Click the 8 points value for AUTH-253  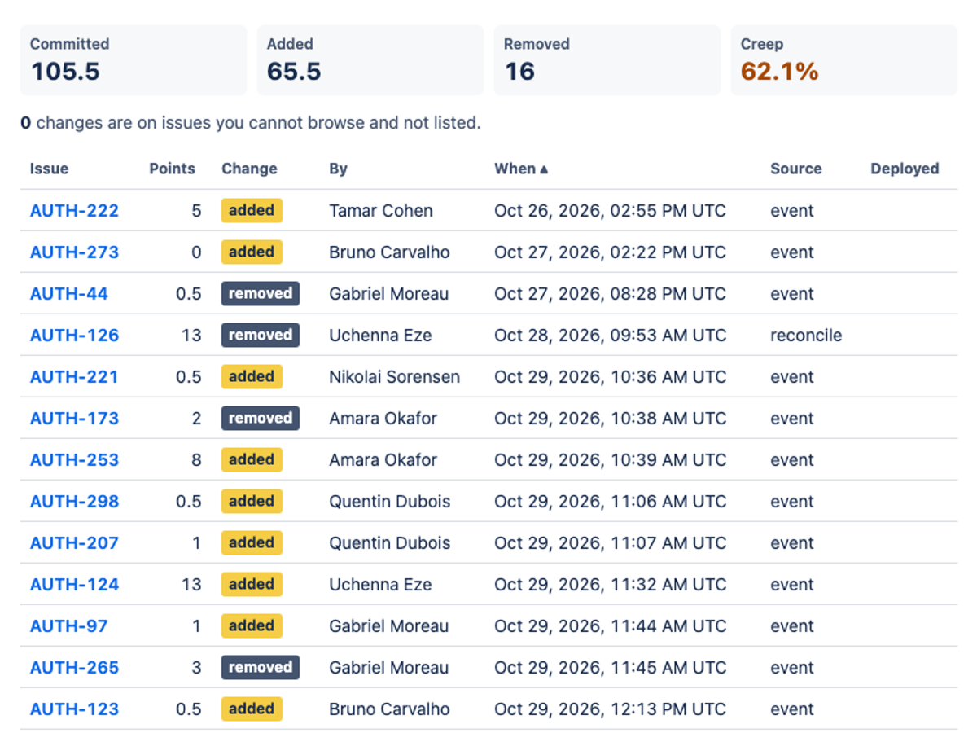pyautogui.click(x=196, y=460)
